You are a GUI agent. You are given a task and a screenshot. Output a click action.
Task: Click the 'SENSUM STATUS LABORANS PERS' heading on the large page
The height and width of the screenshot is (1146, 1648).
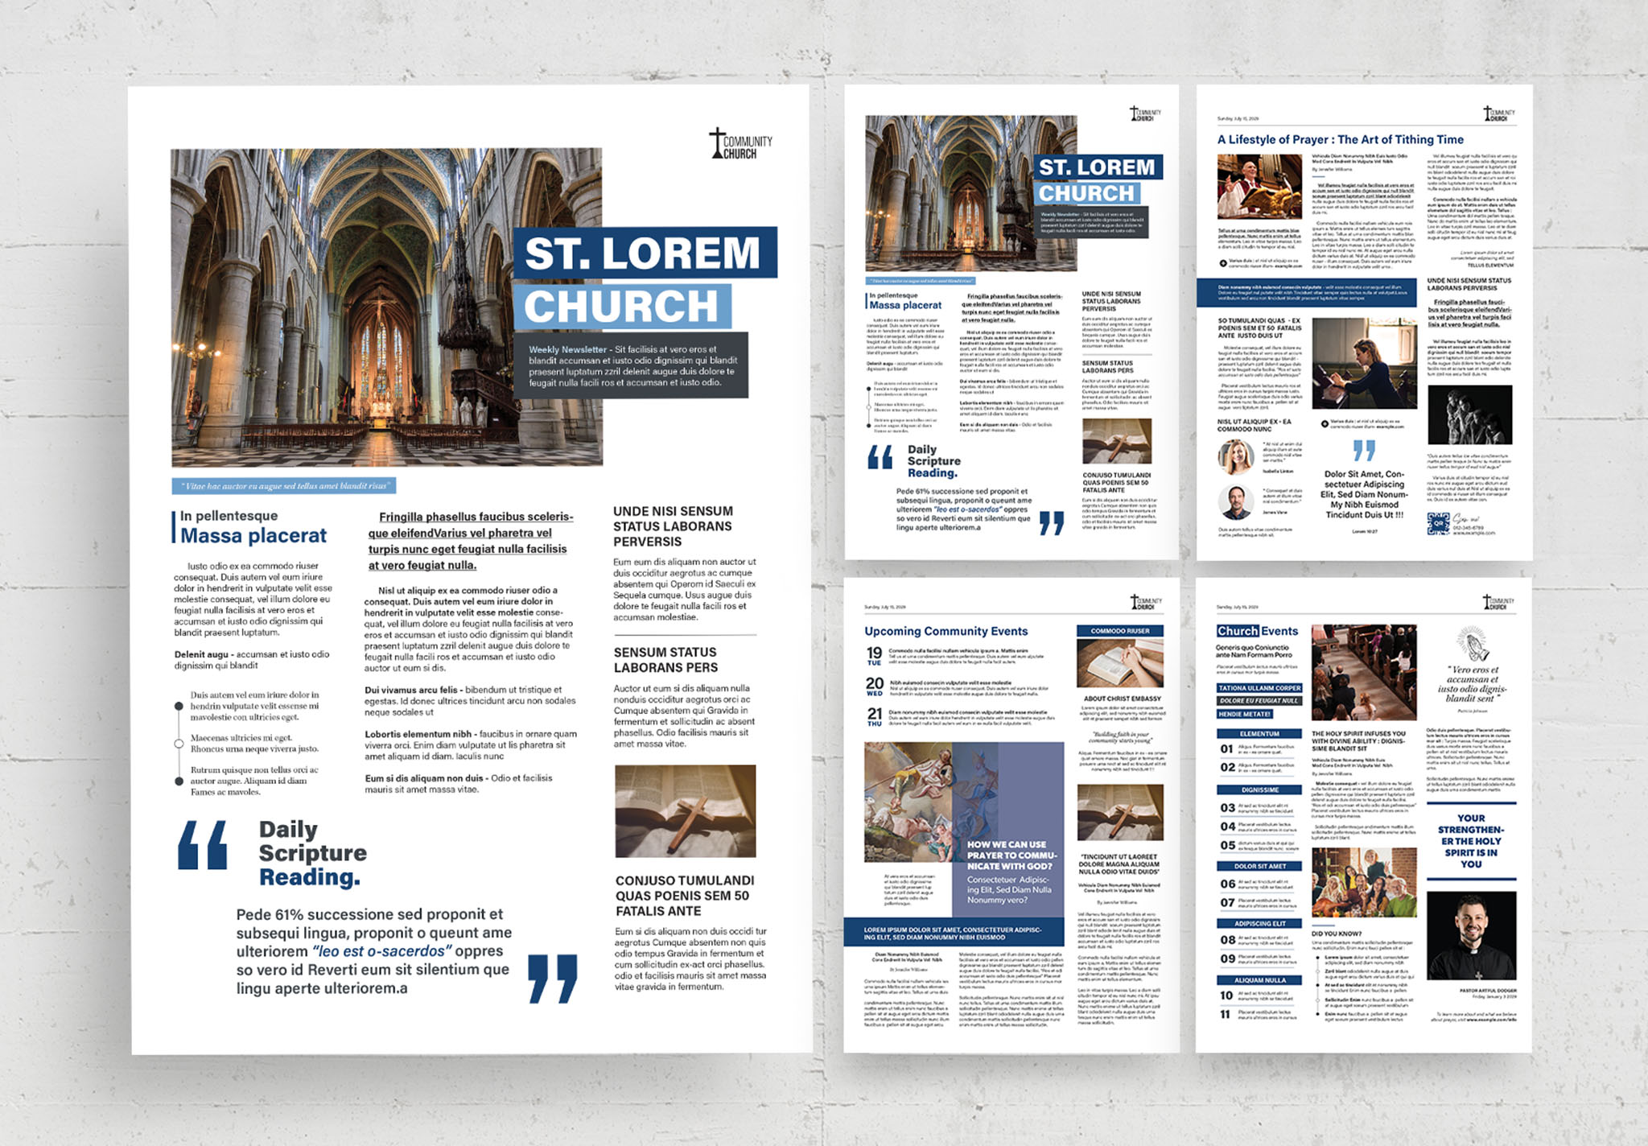click(665, 660)
